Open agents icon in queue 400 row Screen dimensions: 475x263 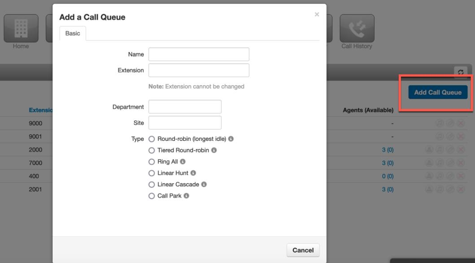[x=429, y=176]
